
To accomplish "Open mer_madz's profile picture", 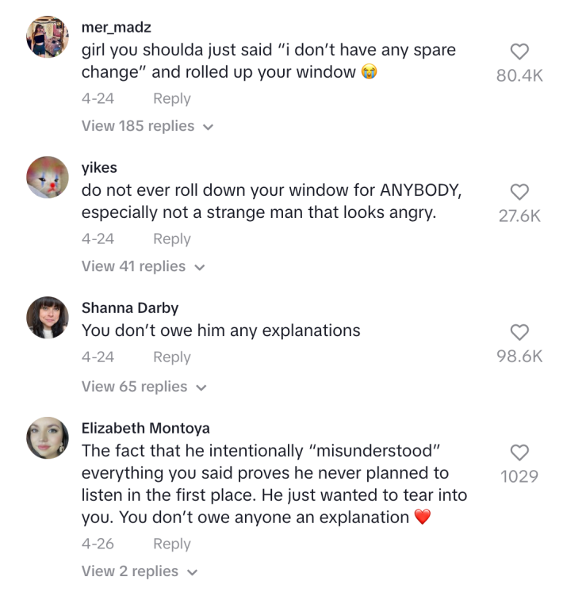I will pos(48,36).
